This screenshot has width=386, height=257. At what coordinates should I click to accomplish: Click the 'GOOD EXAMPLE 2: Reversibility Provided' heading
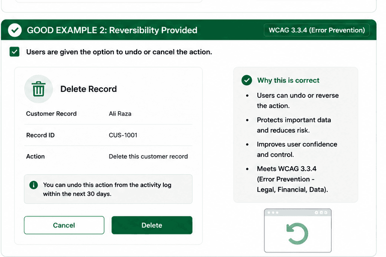[x=112, y=30]
